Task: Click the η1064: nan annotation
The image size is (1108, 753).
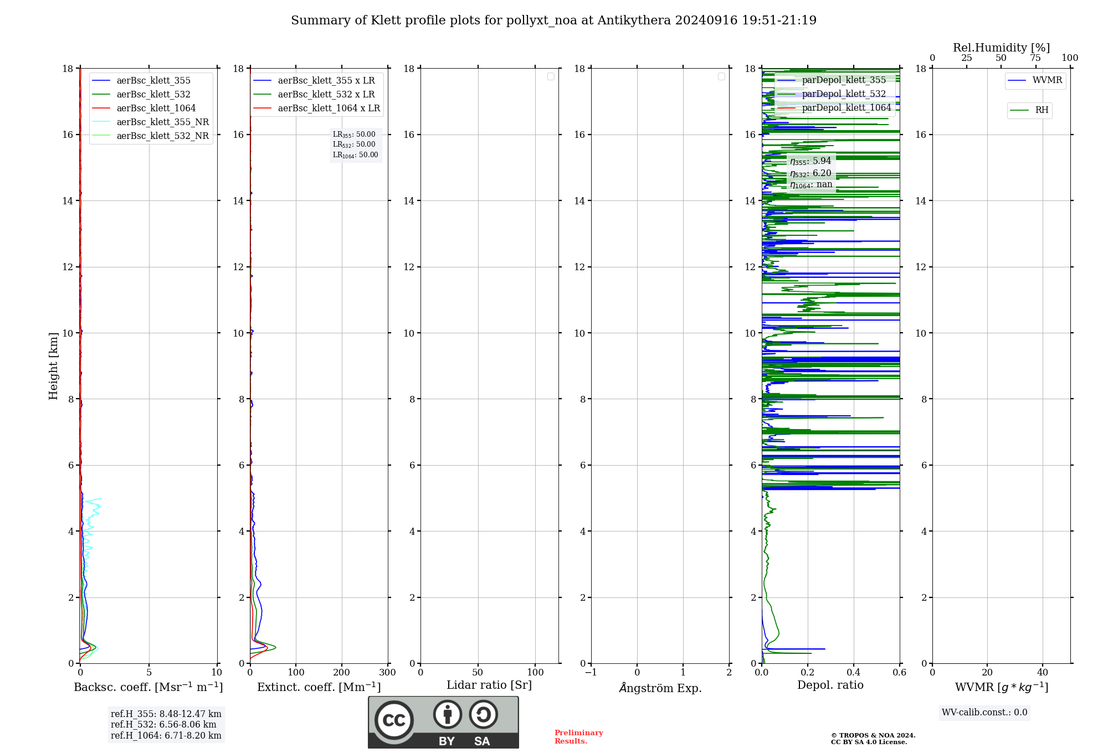Action: 811,184
